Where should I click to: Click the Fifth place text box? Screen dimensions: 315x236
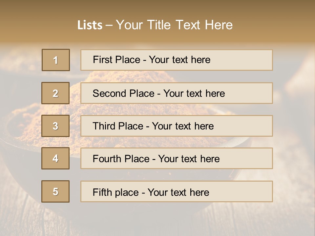177,191
